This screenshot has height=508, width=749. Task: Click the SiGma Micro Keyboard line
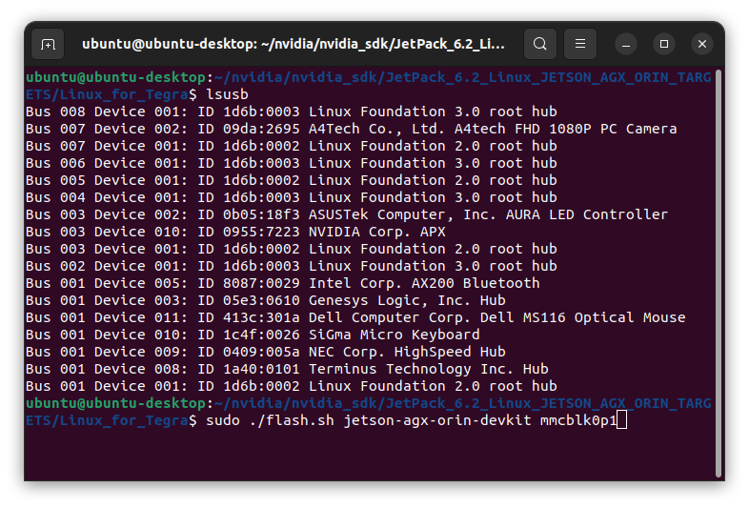coord(253,335)
